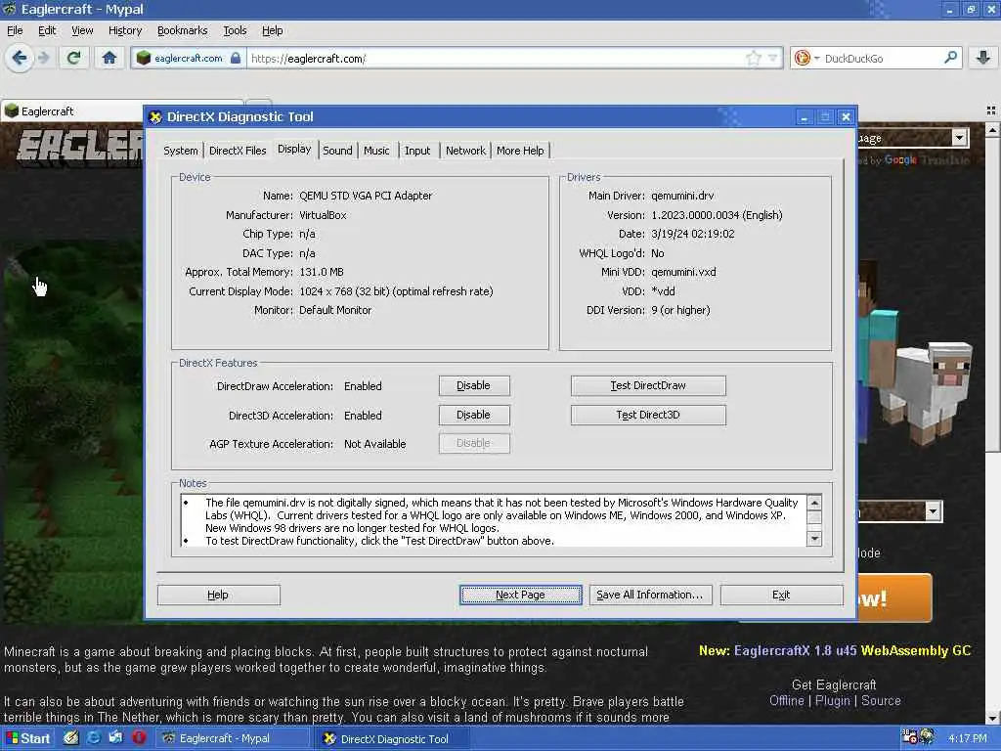
Task: Select the Eaglercraft browser tab
Action: click(x=70, y=111)
